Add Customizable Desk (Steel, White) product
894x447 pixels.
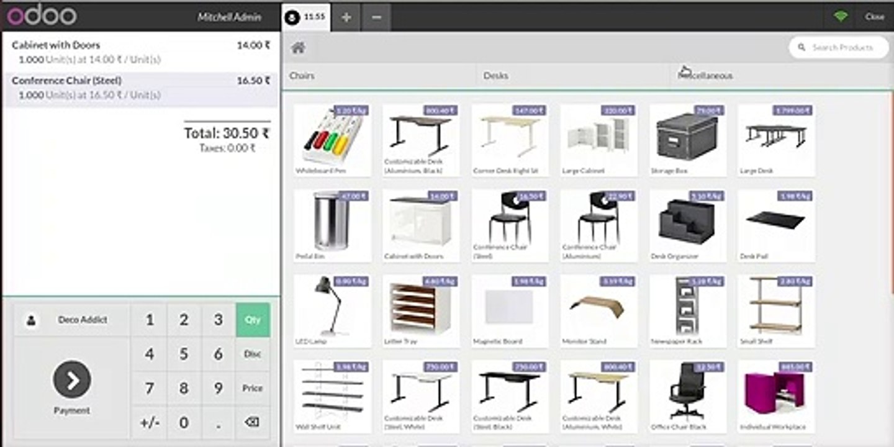coord(421,397)
